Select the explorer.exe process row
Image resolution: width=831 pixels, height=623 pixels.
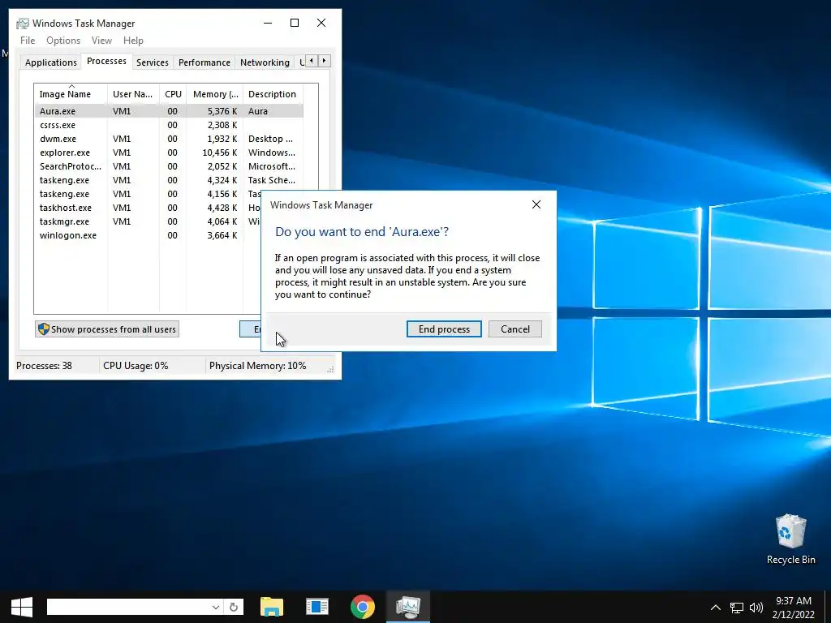[169, 153]
